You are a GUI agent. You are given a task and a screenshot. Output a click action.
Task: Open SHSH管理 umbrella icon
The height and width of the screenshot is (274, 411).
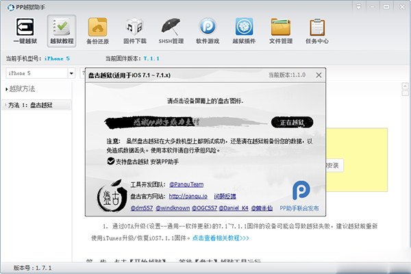click(171, 32)
